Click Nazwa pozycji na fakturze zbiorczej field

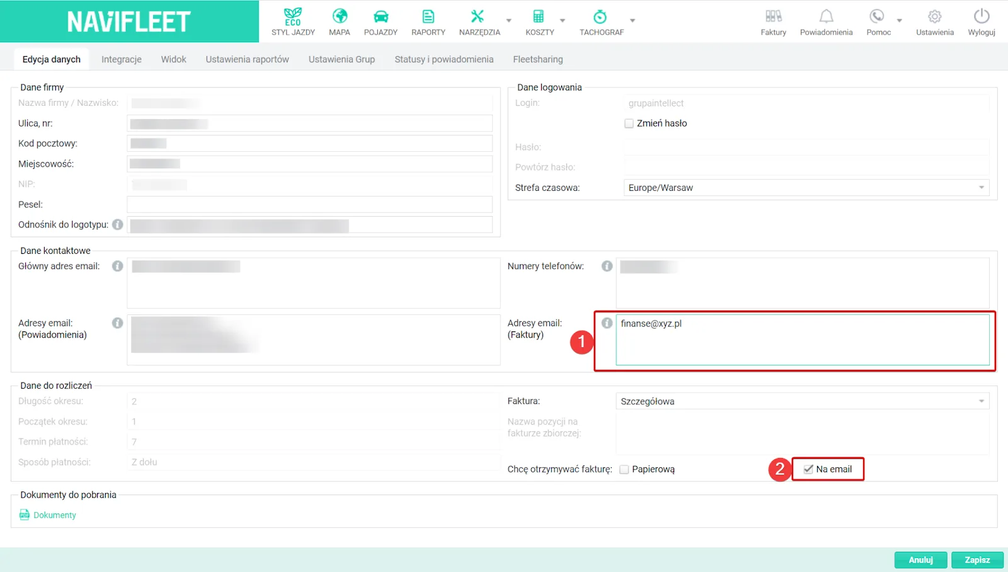pos(803,434)
